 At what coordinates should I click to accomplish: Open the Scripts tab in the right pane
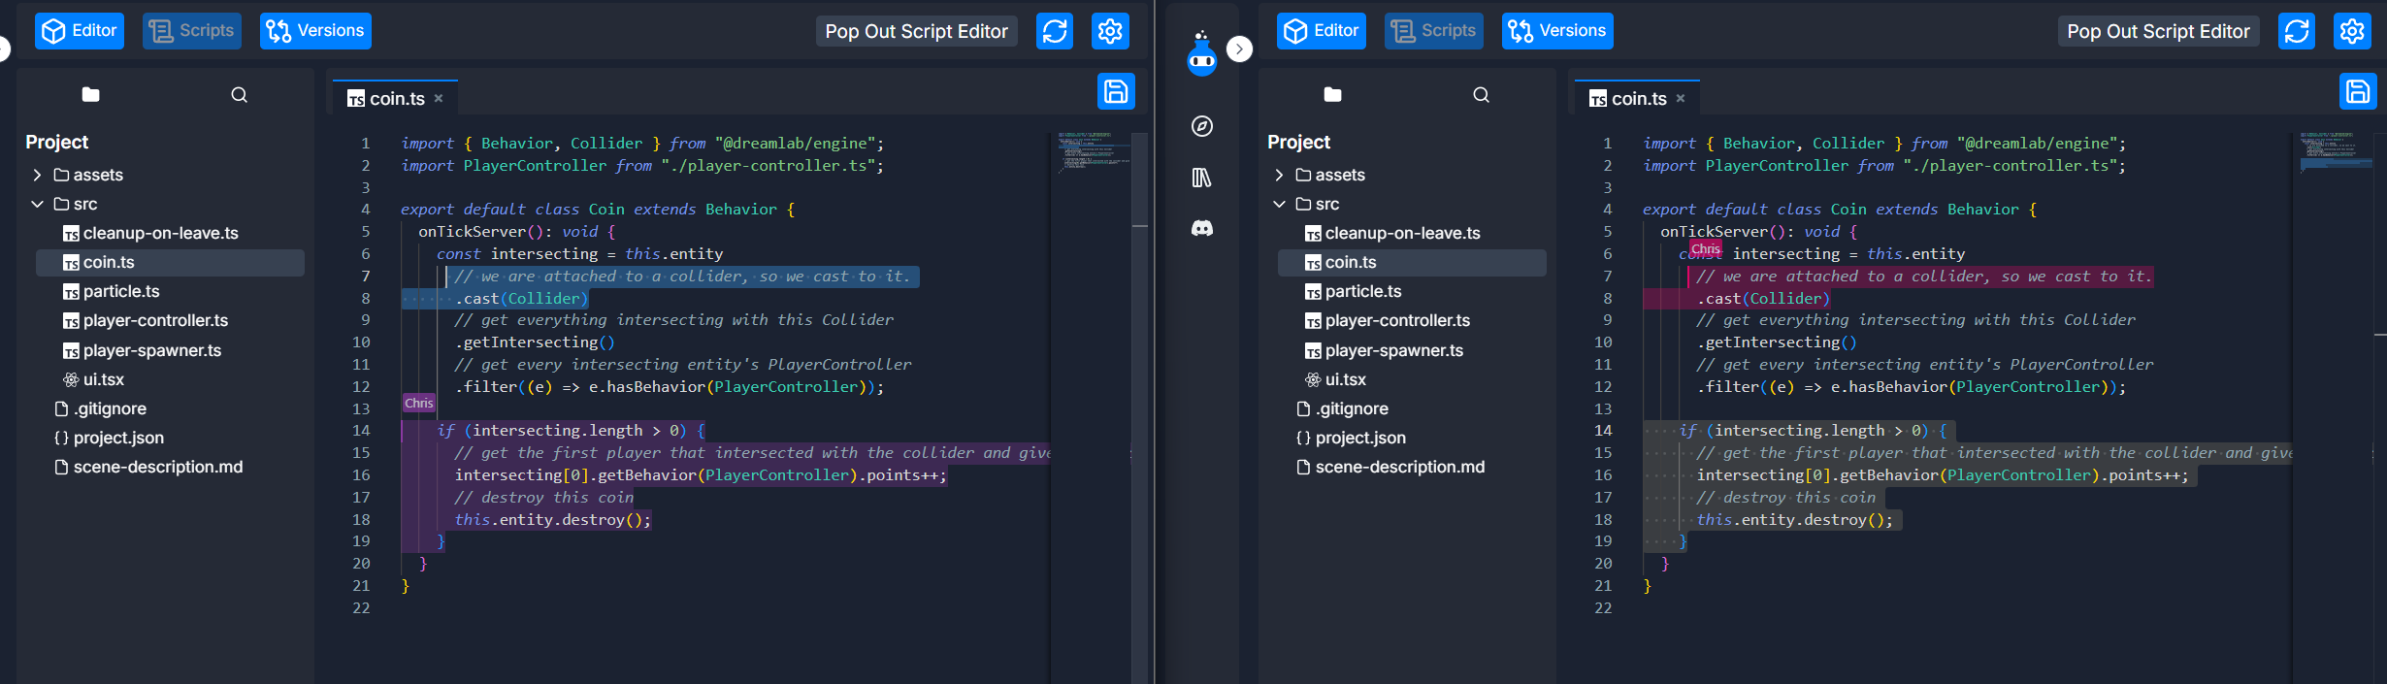tap(1434, 31)
